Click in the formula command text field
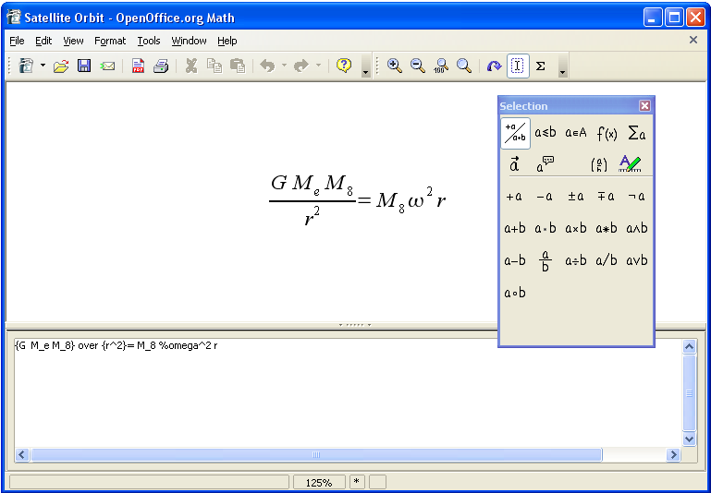Screen dimensions: 711x493 coord(348,393)
